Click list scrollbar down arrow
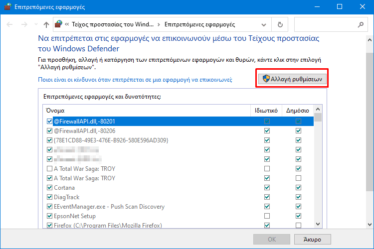This screenshot has width=374, height=249. pyautogui.click(x=318, y=224)
